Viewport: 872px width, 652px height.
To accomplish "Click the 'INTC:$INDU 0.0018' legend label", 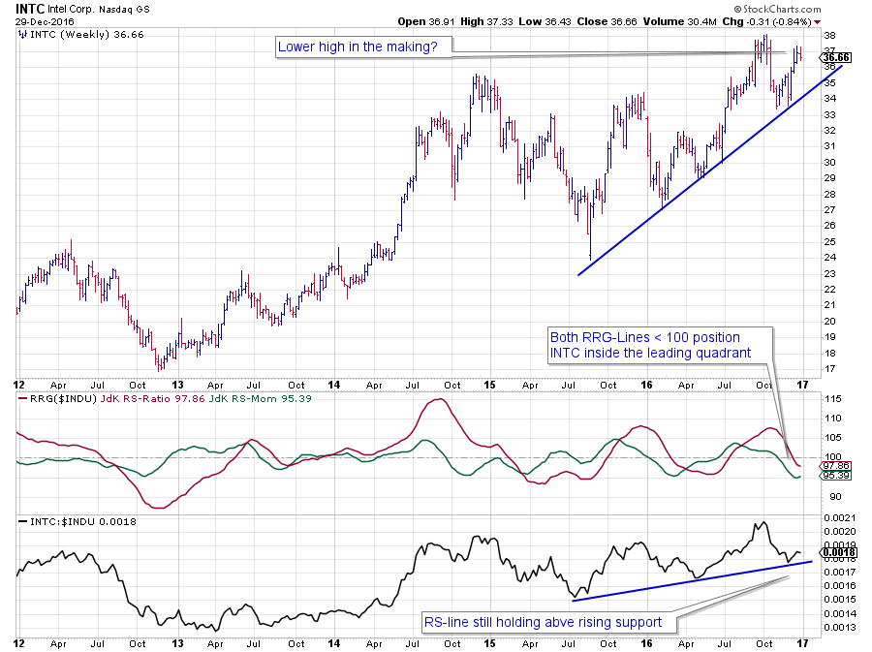I will [x=83, y=522].
